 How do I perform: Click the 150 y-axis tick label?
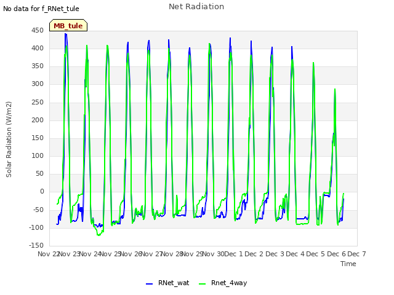click(38, 138)
